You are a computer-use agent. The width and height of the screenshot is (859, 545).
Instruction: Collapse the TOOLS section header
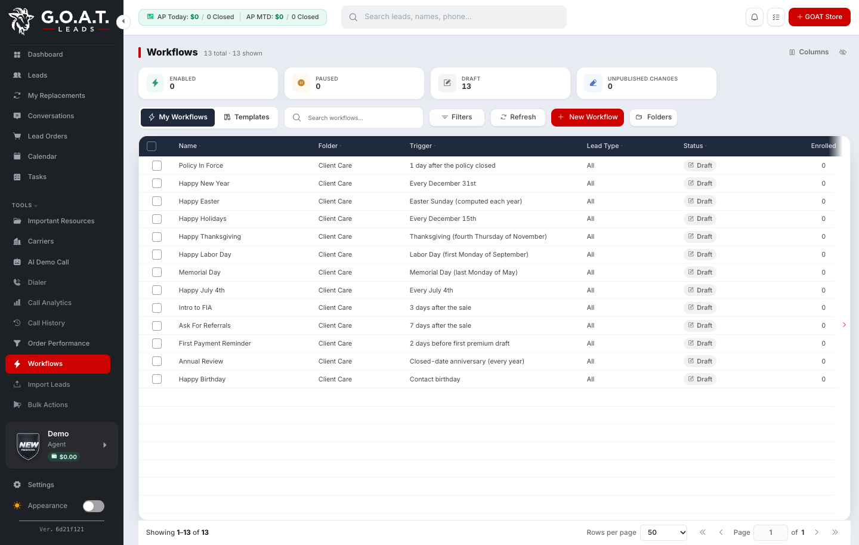tap(24, 205)
